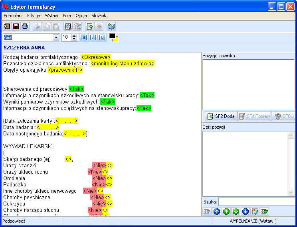Viewport: 297px width, 227px height.
Task: Select <Tak> next to Skierowanie od pracodawcy
Action: point(76,89)
